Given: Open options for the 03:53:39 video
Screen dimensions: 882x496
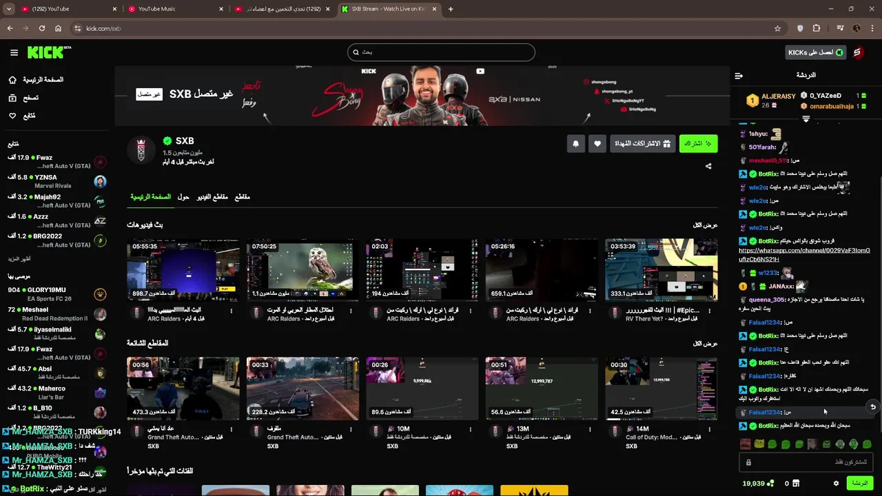Looking at the screenshot, I should pyautogui.click(x=709, y=311).
